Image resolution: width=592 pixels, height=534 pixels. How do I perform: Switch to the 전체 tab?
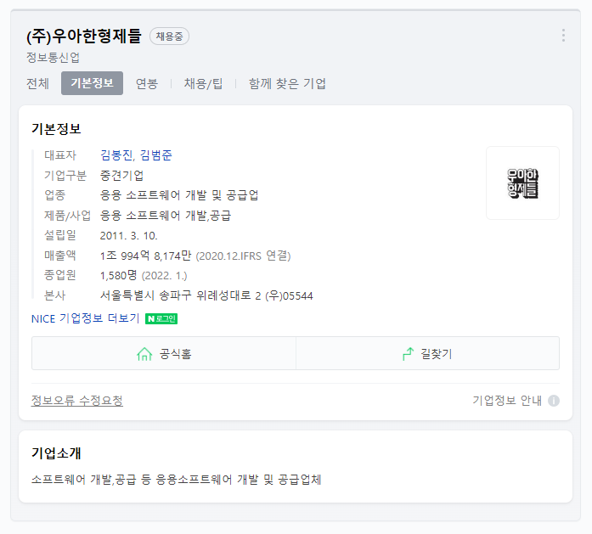coord(37,83)
